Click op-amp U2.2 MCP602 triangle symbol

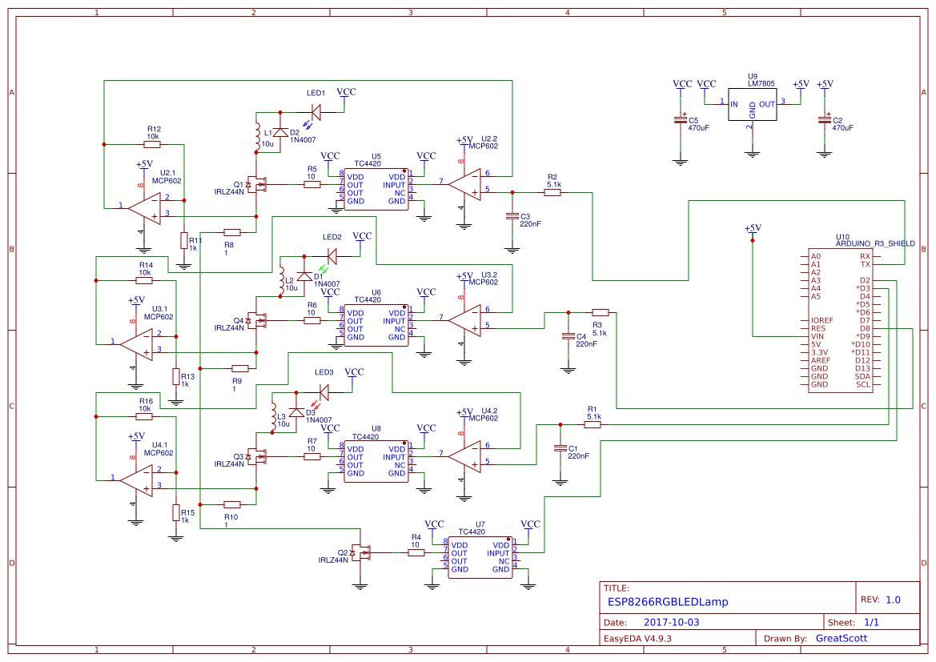coord(465,184)
